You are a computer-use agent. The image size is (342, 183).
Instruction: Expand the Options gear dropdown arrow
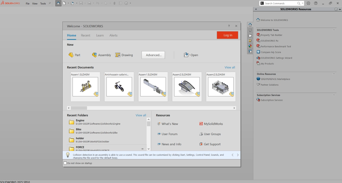pyautogui.click(x=130, y=3)
